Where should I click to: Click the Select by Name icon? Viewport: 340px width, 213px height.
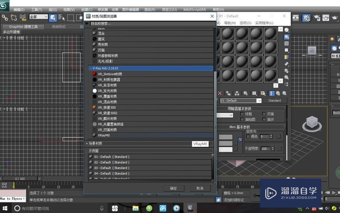click(x=62, y=18)
